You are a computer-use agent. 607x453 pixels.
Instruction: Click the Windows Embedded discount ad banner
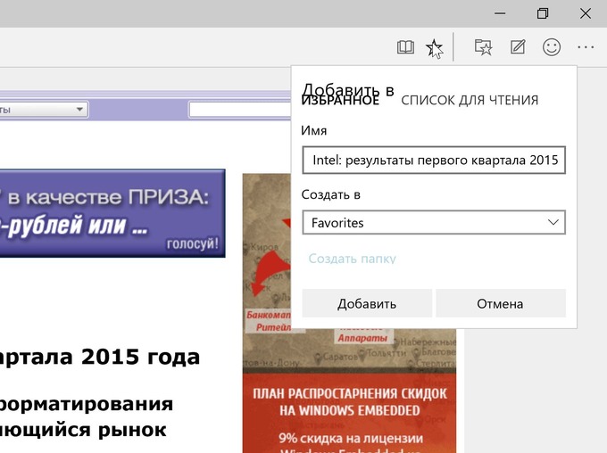(x=349, y=391)
